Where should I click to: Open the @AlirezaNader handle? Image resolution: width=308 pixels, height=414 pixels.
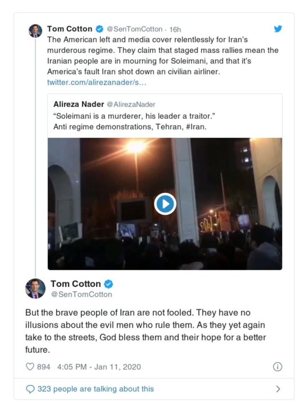pos(131,104)
